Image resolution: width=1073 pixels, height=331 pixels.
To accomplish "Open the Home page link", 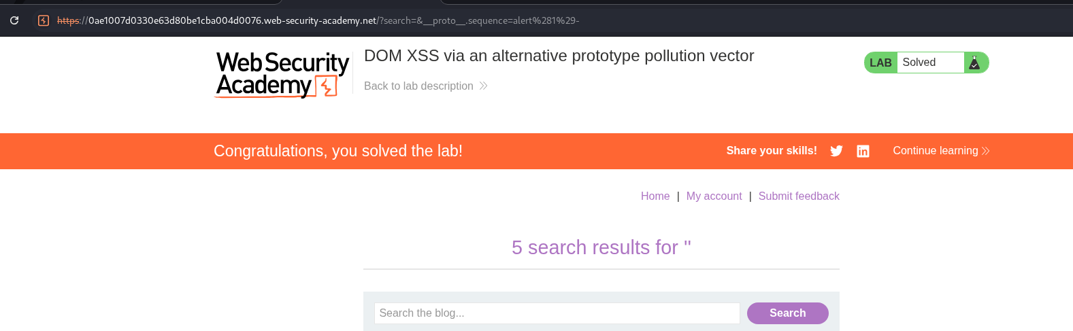I will click(655, 196).
